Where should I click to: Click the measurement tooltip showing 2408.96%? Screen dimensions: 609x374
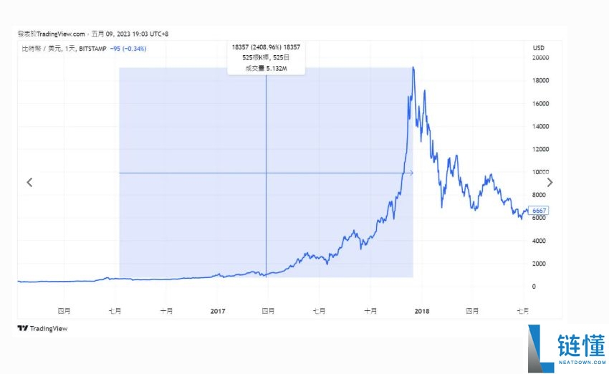pyautogui.click(x=266, y=57)
